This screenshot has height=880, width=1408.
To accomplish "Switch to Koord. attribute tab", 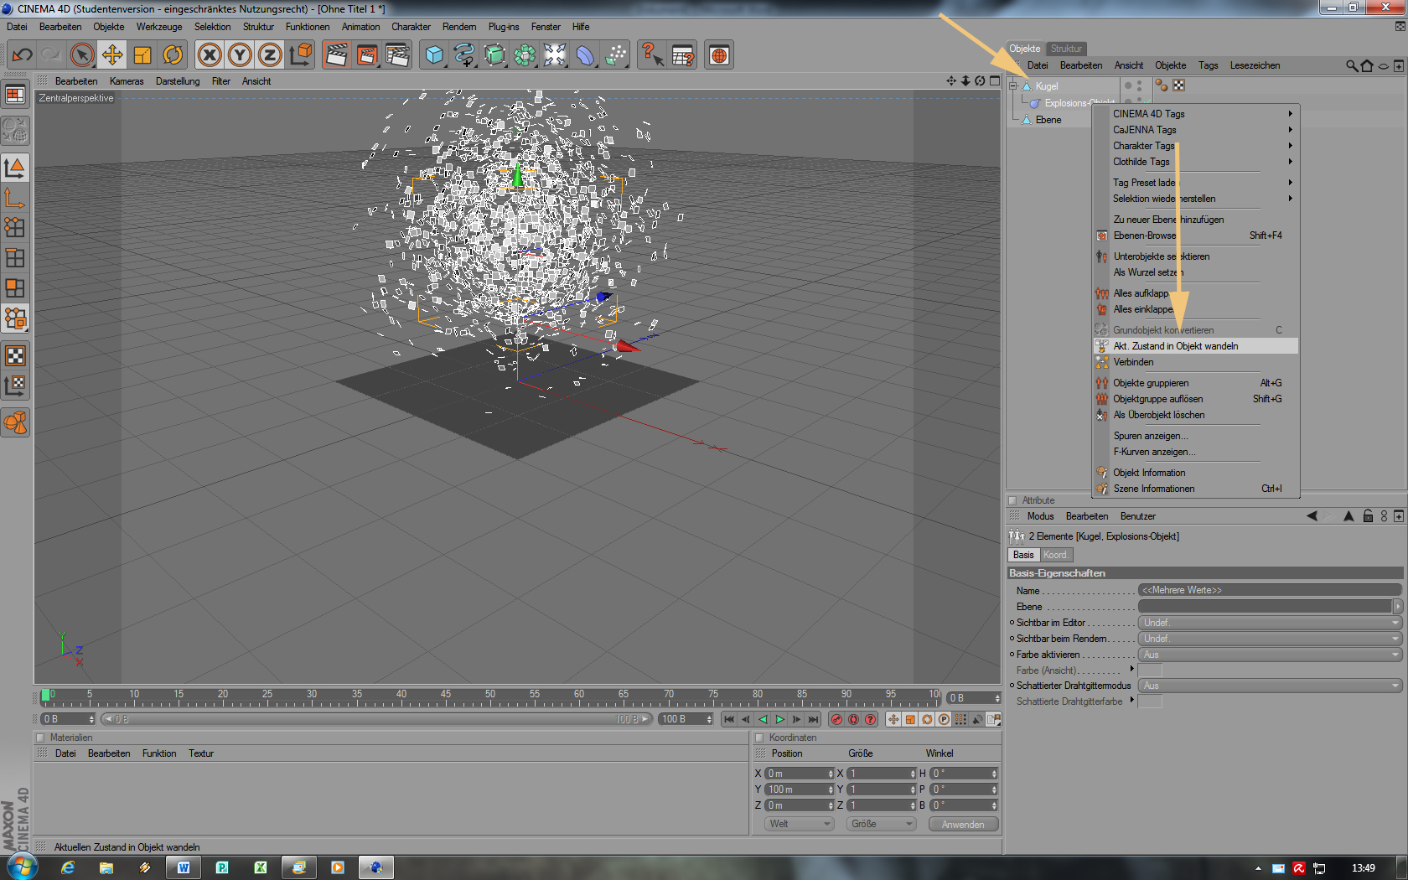I will point(1055,555).
